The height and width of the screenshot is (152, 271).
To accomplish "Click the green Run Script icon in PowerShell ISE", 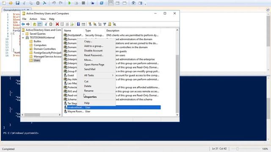I will pyautogui.click(x=69, y=3).
